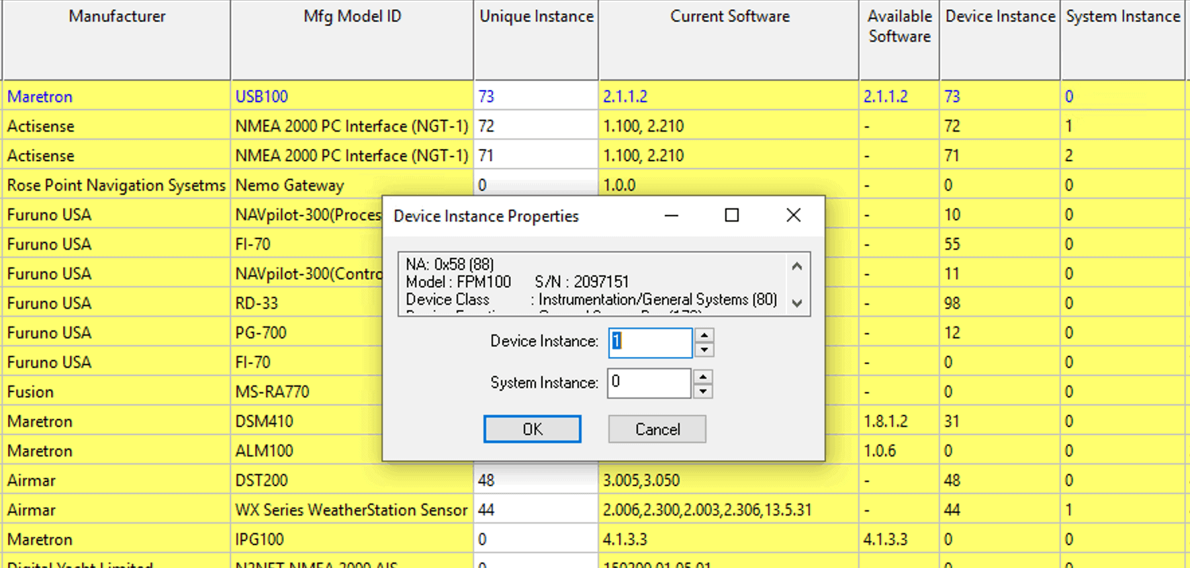Sort by System Instance column header

(x=1123, y=40)
